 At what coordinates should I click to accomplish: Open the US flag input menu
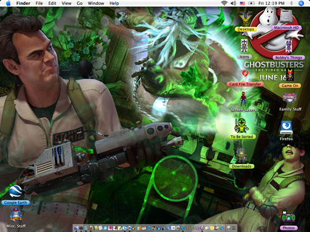pos(242,3)
